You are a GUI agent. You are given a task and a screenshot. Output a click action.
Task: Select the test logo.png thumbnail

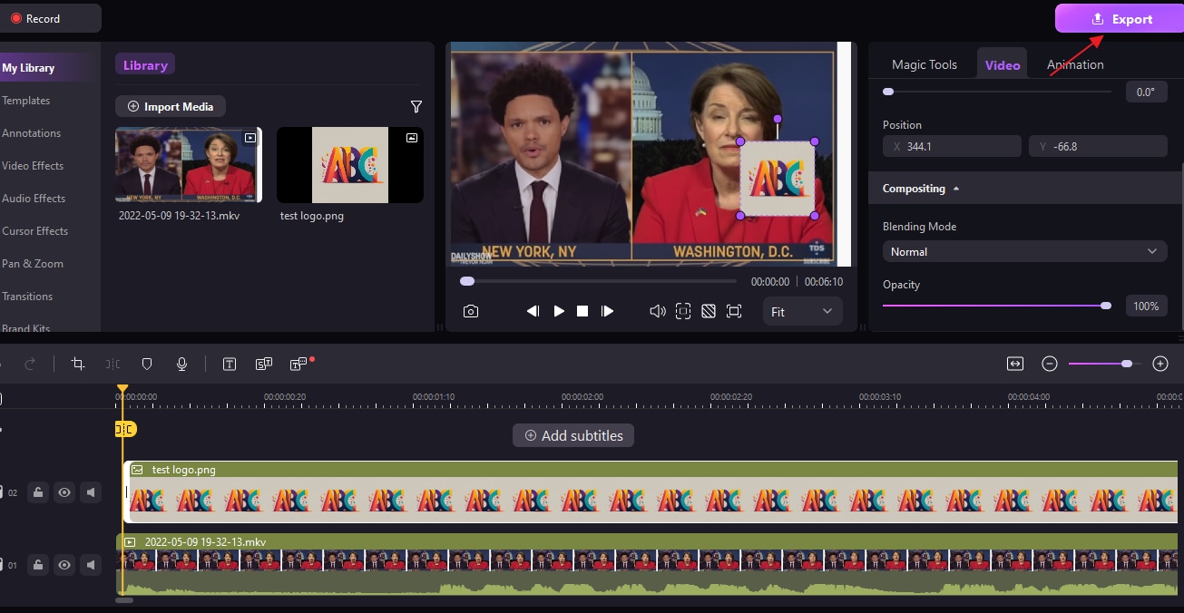350,164
